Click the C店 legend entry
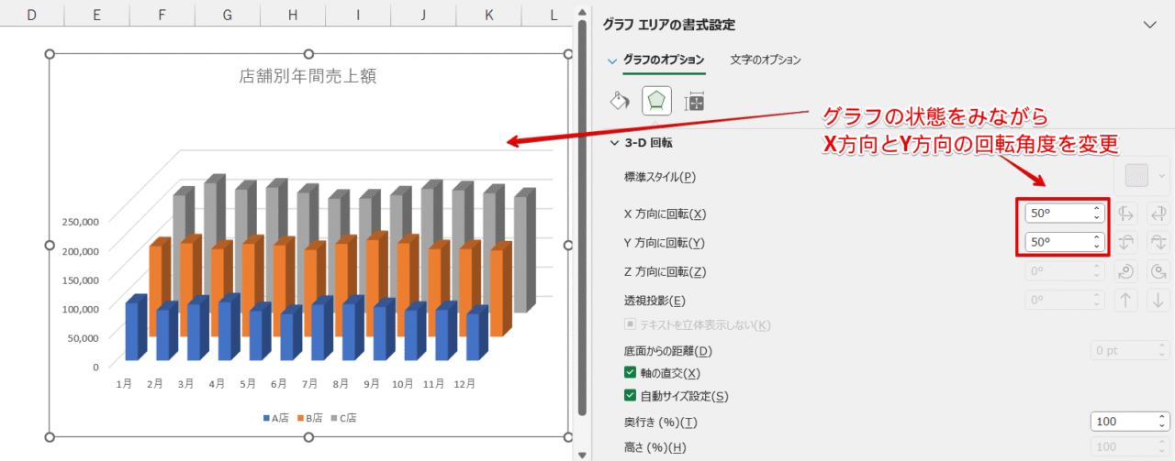1175x461 pixels. point(344,418)
